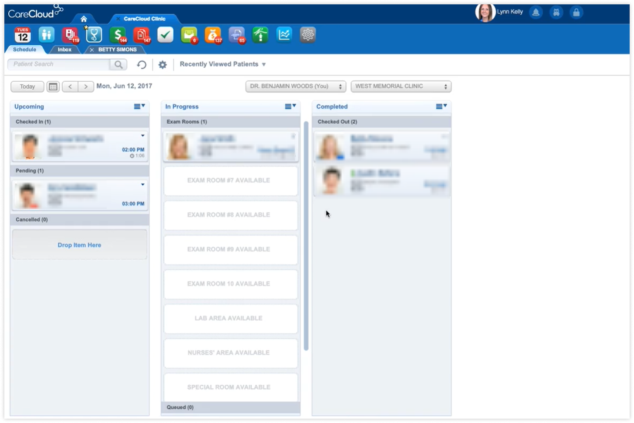
Task: Click the Lynn Kelly user name
Action: (510, 12)
